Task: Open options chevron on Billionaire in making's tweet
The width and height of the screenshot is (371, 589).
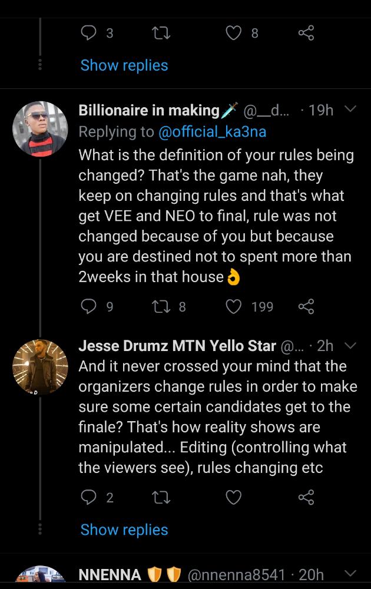Action: tap(350, 110)
